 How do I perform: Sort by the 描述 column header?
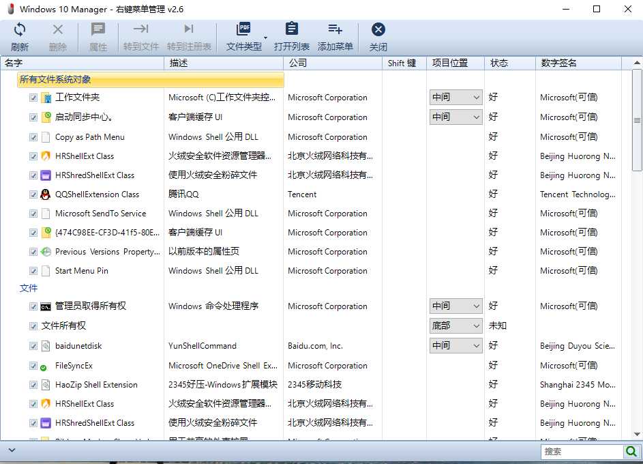(224, 63)
